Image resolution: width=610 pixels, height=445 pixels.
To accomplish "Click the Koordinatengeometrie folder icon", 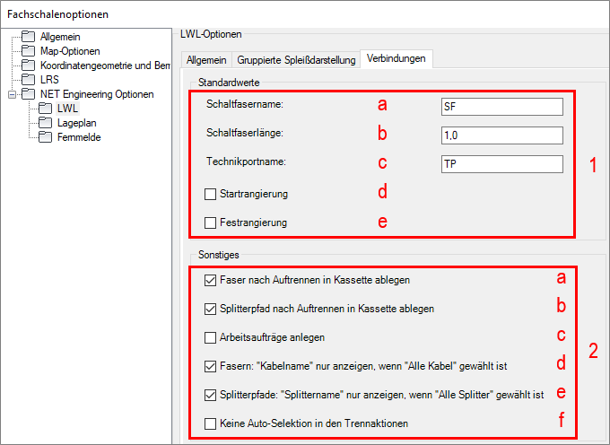I will tap(28, 65).
